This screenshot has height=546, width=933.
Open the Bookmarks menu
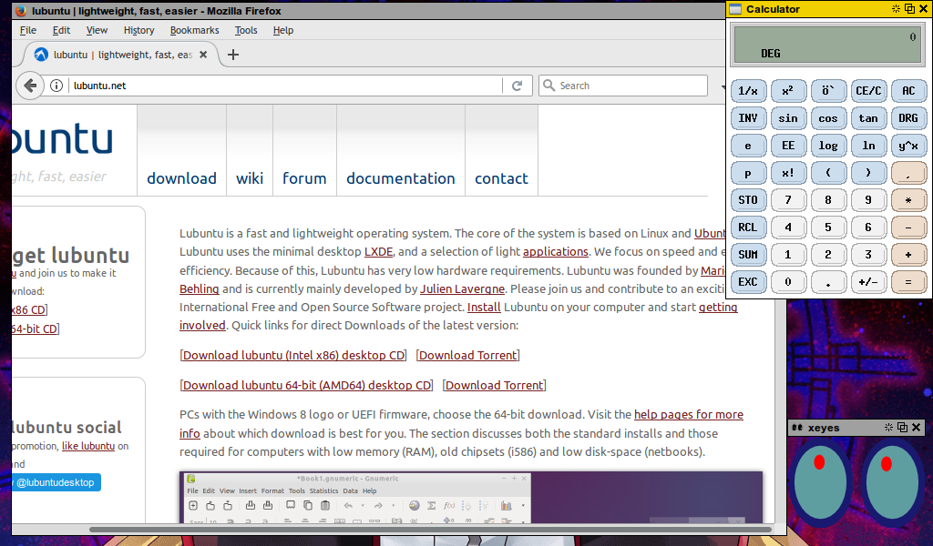[194, 30]
